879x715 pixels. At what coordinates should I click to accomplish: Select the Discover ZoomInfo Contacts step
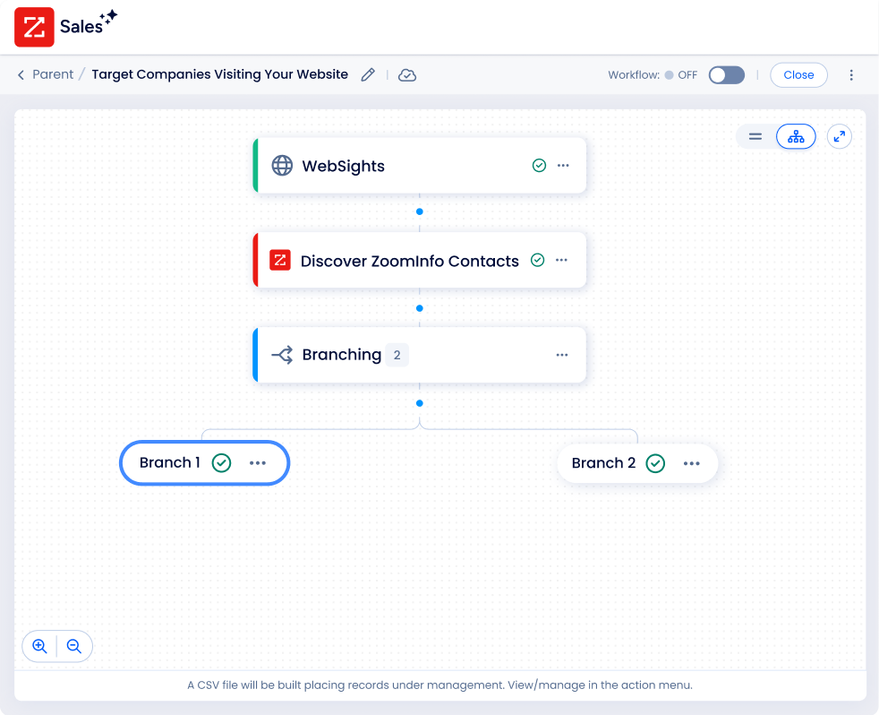tap(419, 261)
